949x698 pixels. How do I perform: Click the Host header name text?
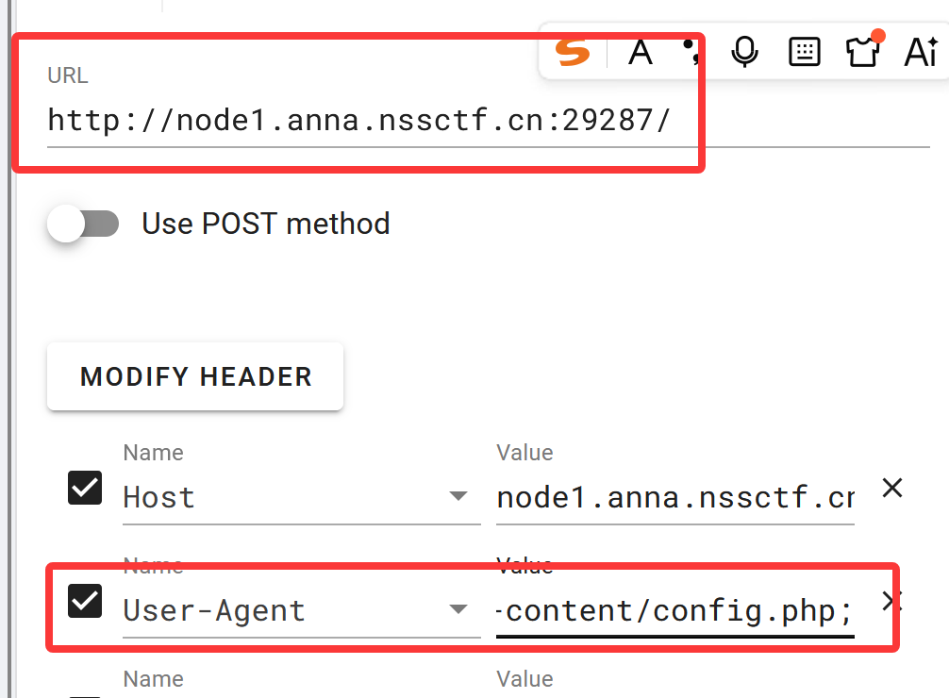159,497
